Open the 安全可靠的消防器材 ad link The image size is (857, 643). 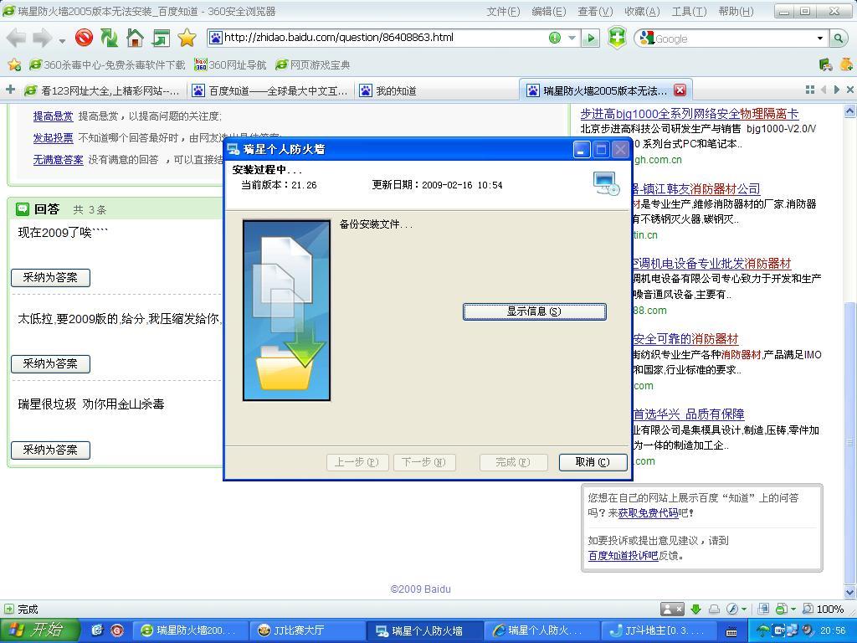click(685, 339)
